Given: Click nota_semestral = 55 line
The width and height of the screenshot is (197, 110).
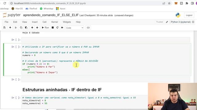Looking at the screenshot, I should tap(35, 103).
